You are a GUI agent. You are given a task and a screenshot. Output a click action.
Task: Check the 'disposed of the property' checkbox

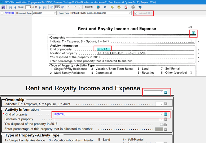(x=161, y=124)
